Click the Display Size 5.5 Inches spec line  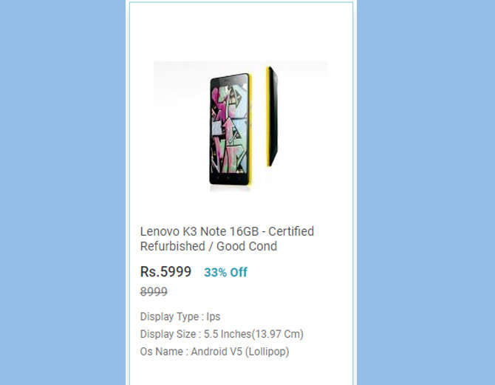222,334
